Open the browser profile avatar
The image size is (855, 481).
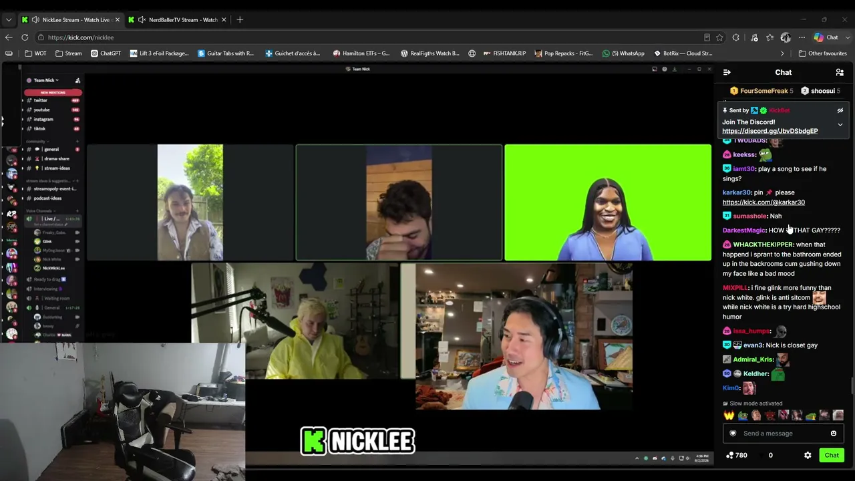786,37
